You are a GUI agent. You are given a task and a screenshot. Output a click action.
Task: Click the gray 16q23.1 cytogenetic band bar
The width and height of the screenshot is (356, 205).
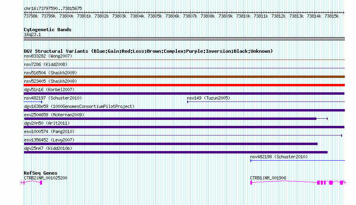pyautogui.click(x=184, y=39)
